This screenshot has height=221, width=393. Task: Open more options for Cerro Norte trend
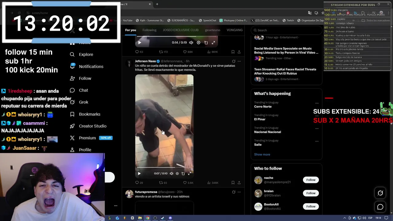[x=317, y=103]
